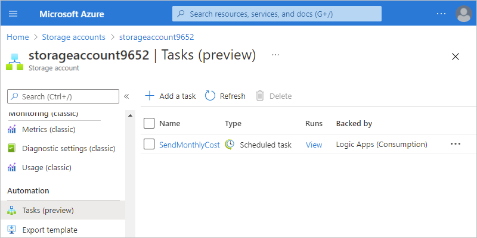Viewport: 477px width, 238px height.
Task: Click the user account avatar
Action: point(464,14)
